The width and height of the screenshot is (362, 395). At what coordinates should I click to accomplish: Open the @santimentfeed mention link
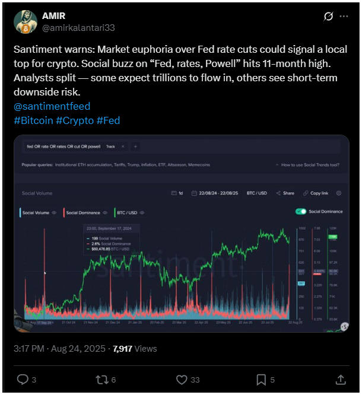tap(52, 106)
